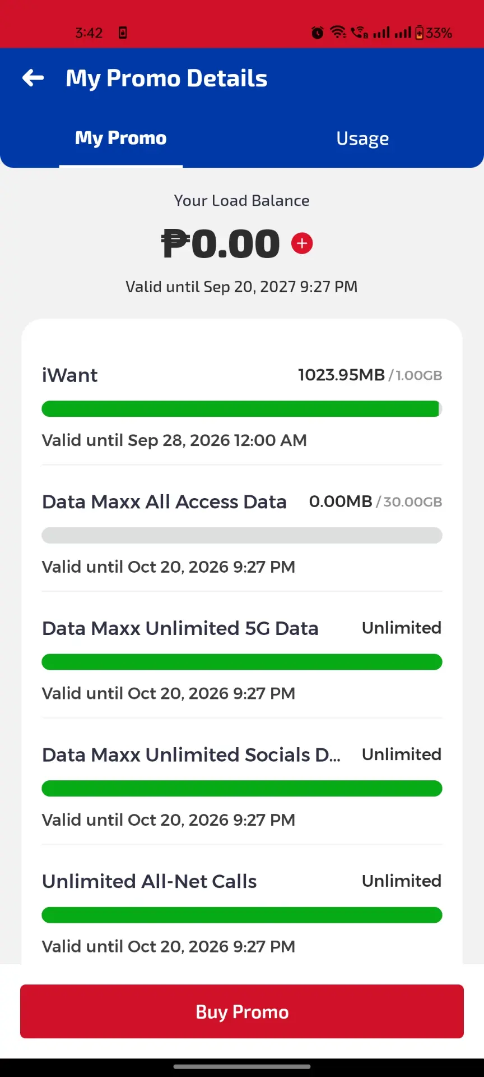The image size is (484, 1077).
Task: Tap the Wi-Fi status icon
Action: (338, 33)
